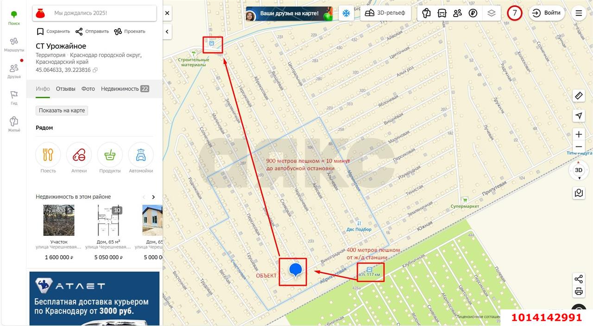Zoom in the map with plus

579,134
